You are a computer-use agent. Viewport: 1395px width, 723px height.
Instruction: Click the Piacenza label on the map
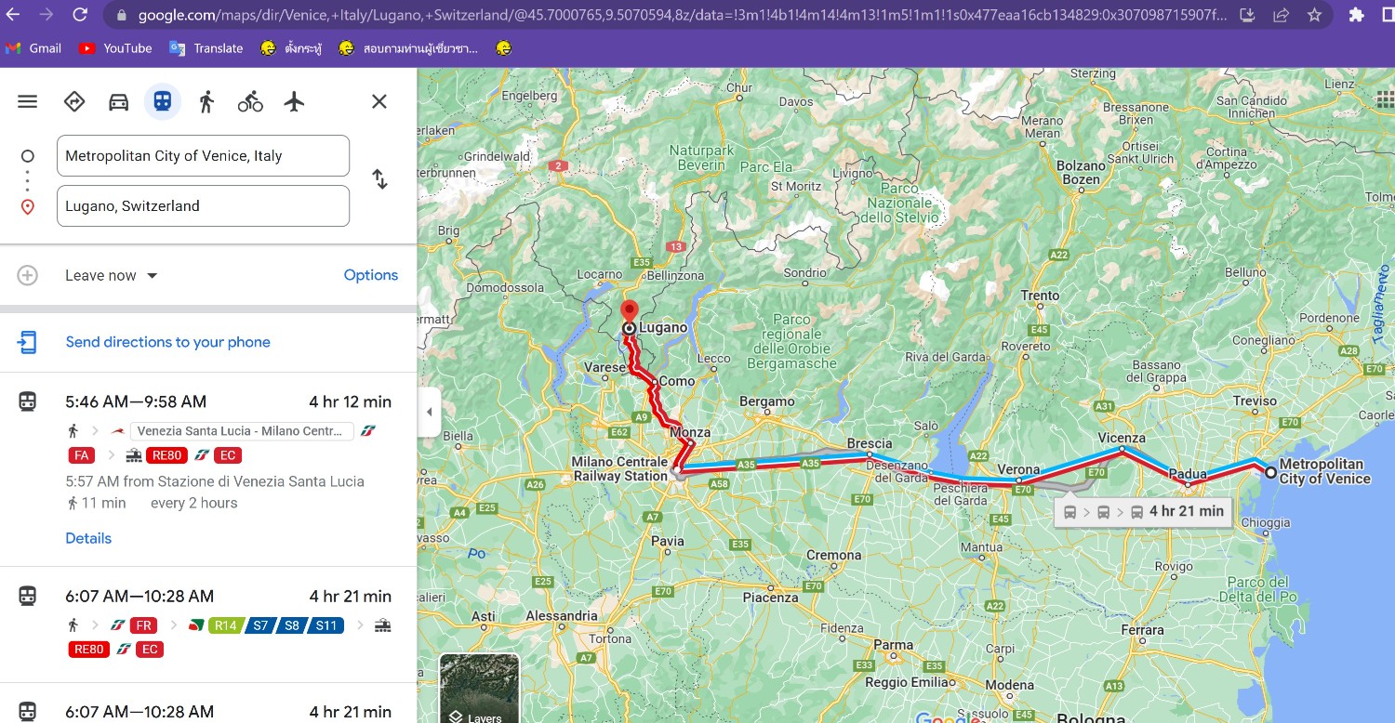click(x=771, y=598)
